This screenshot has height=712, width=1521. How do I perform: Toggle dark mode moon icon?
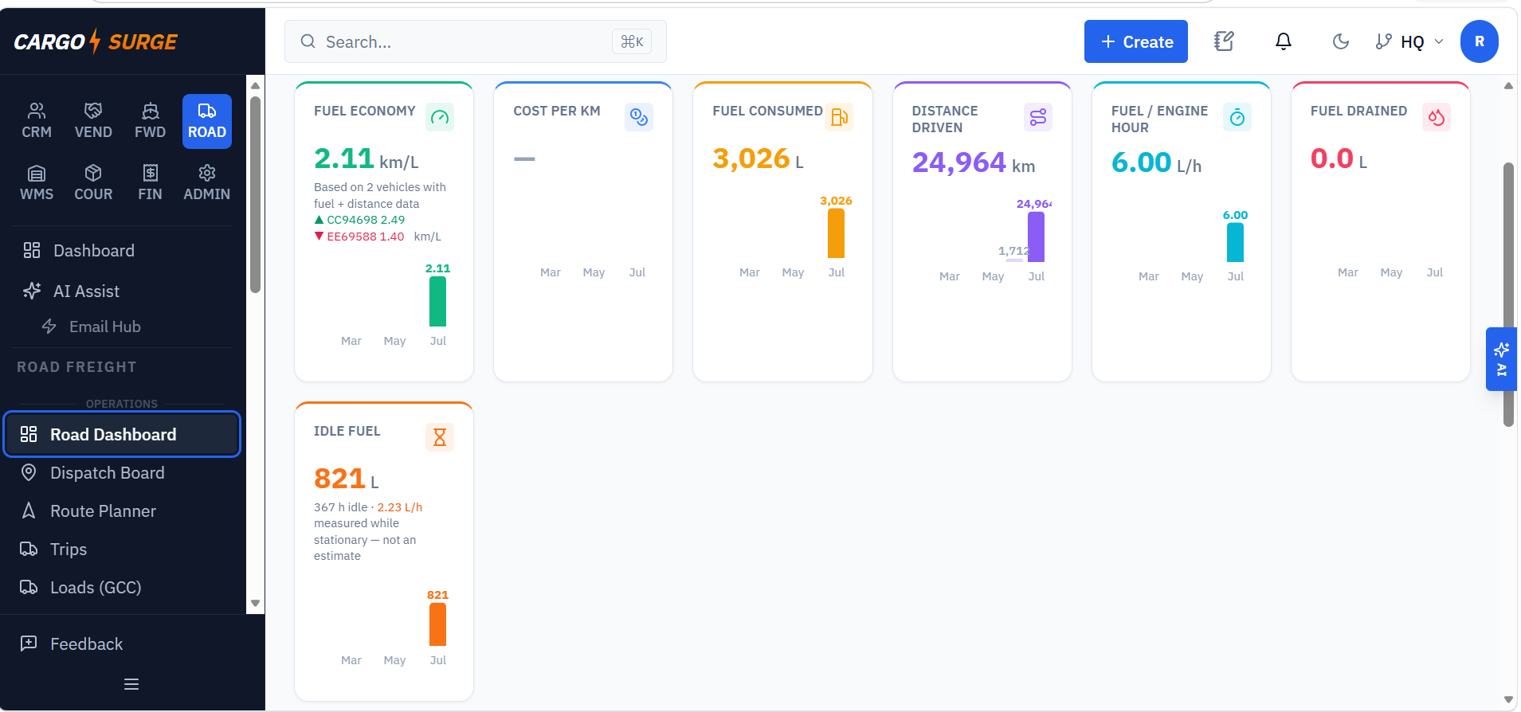(1341, 41)
